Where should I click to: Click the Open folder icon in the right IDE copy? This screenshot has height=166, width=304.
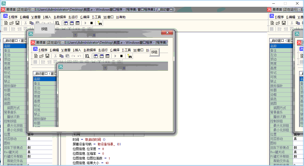(278, 23)
